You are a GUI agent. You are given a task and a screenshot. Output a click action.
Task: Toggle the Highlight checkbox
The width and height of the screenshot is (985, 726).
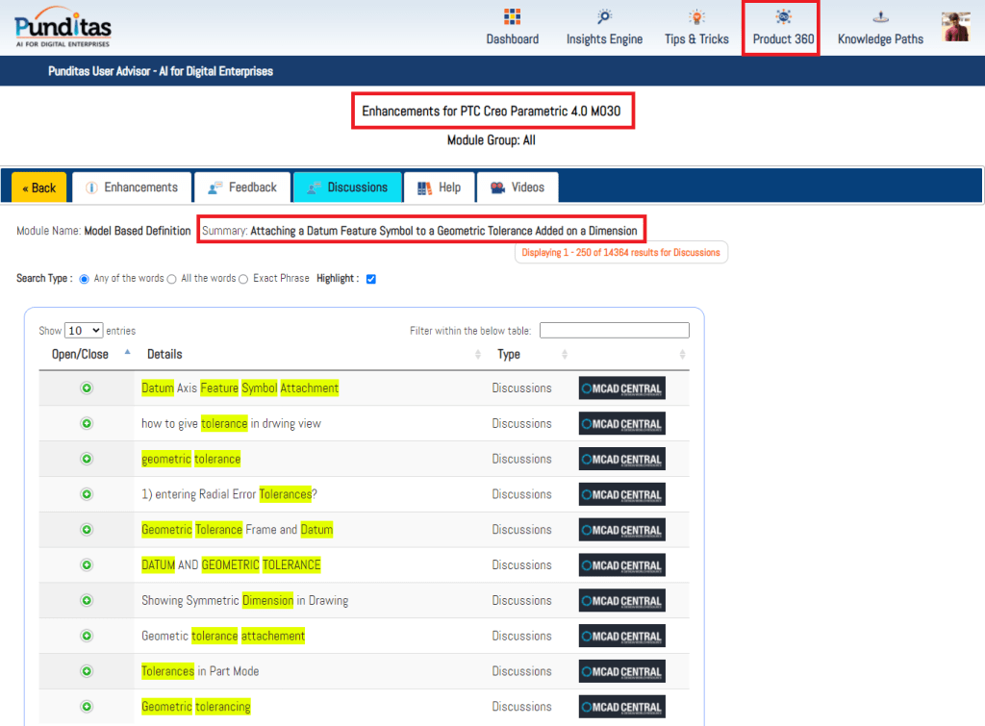[x=371, y=279]
